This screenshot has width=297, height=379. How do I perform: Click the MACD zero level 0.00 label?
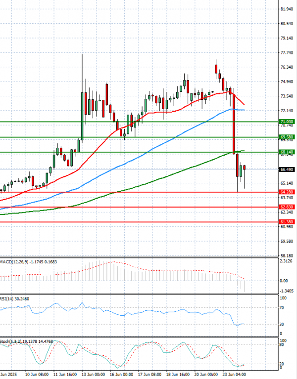pos(284,281)
